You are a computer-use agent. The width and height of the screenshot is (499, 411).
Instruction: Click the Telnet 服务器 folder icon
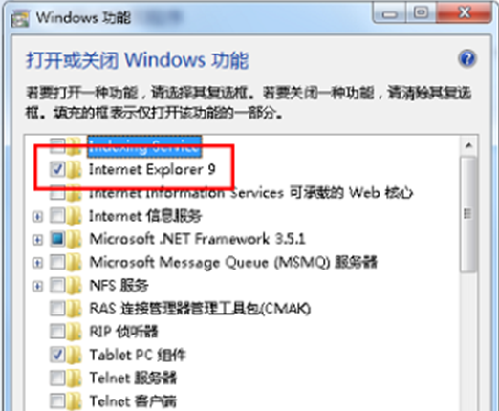point(74,378)
